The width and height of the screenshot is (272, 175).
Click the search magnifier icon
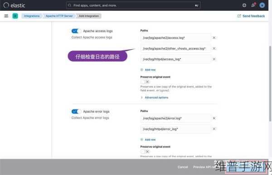(69, 5)
